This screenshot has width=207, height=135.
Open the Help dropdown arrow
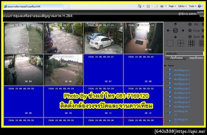[202, 6]
